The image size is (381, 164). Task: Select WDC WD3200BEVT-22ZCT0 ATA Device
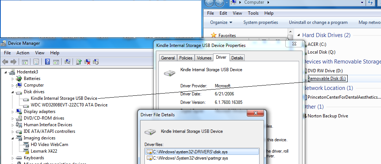coord(69,105)
